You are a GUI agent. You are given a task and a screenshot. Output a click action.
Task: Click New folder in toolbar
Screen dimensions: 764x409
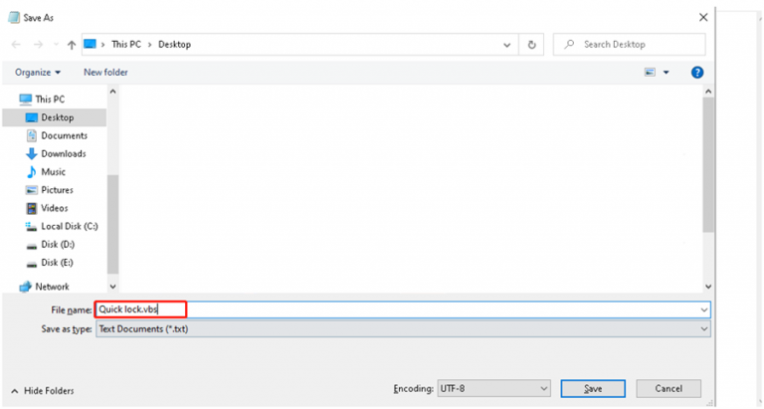coord(105,73)
